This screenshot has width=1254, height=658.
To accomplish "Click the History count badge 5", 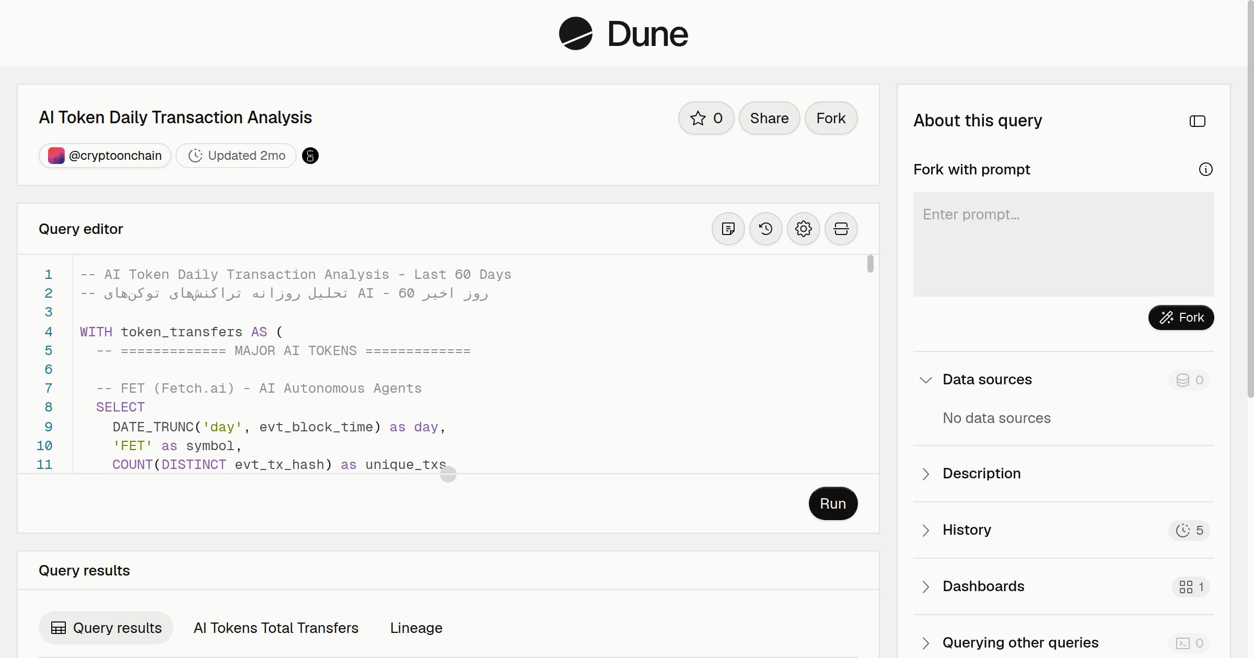I will tap(1189, 530).
